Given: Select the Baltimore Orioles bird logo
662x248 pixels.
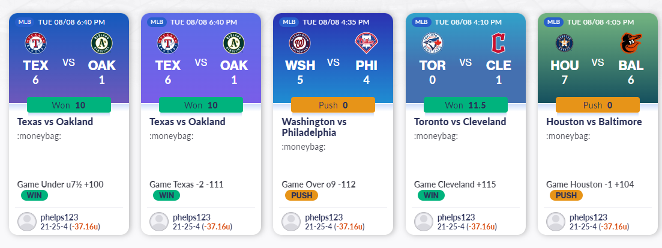Looking at the screenshot, I should (x=631, y=44).
